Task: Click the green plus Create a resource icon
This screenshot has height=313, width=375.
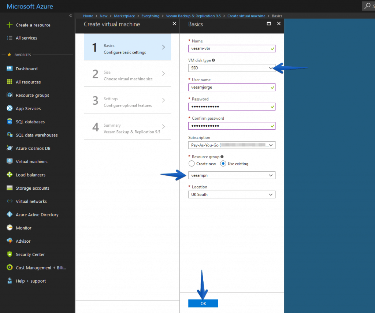Action: point(10,25)
